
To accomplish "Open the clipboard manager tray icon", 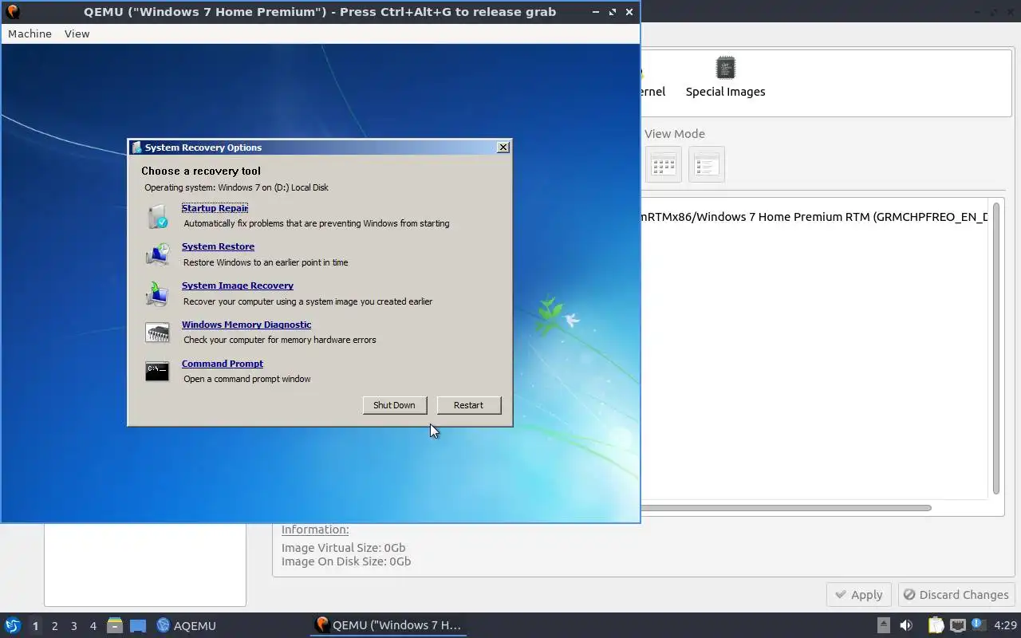I will pyautogui.click(x=936, y=625).
